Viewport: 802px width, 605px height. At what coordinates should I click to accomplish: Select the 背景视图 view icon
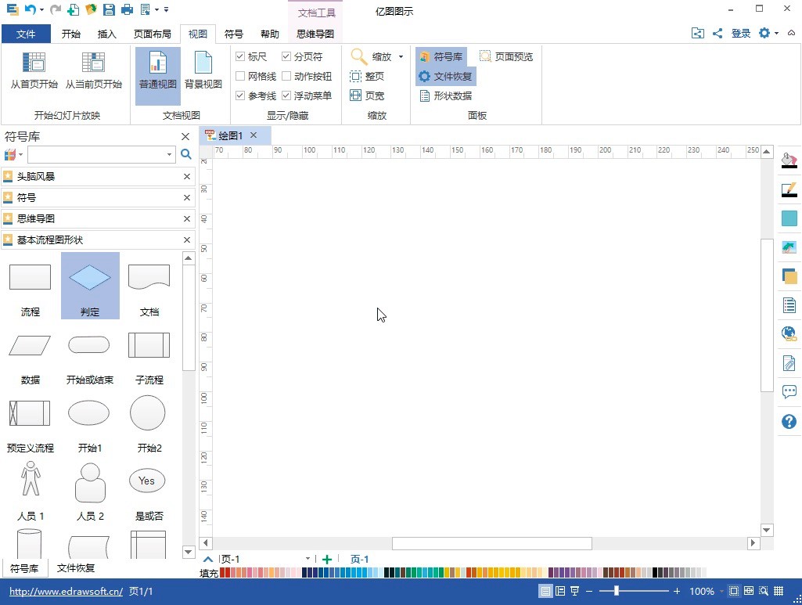tap(203, 63)
